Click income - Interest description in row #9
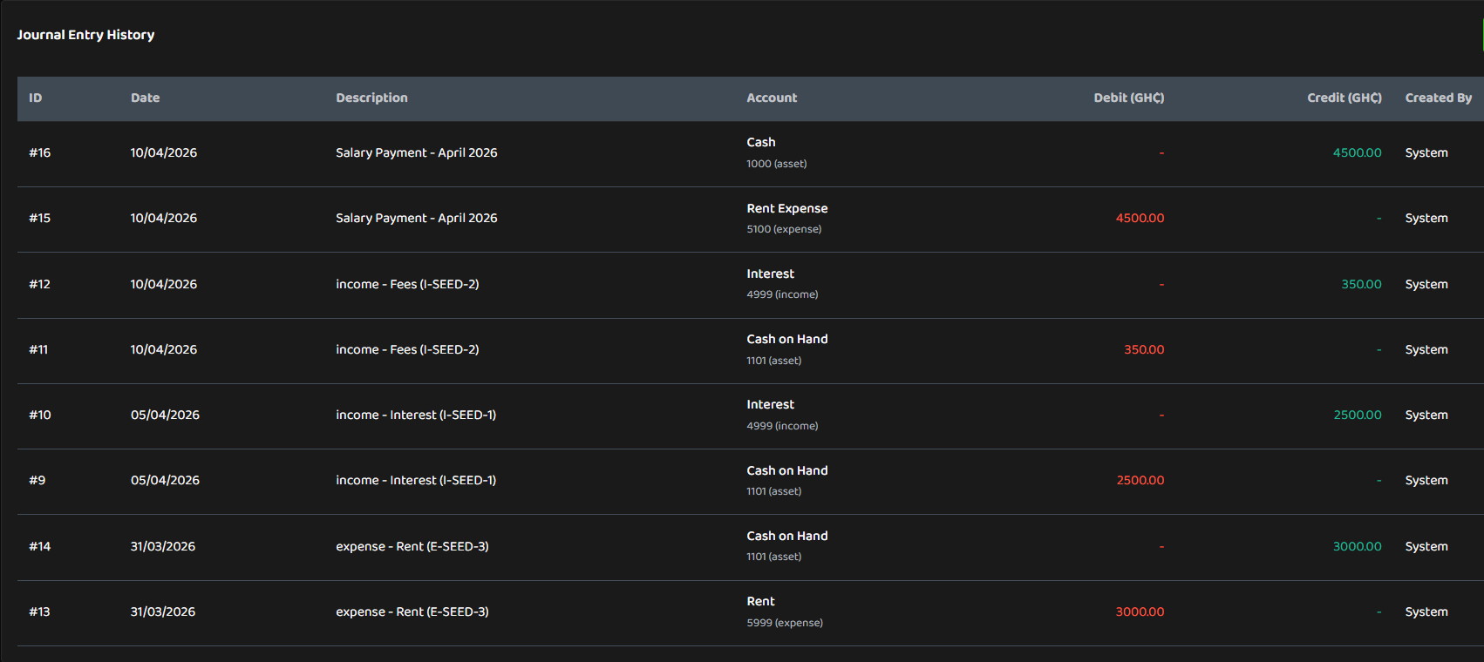 pyautogui.click(x=416, y=480)
